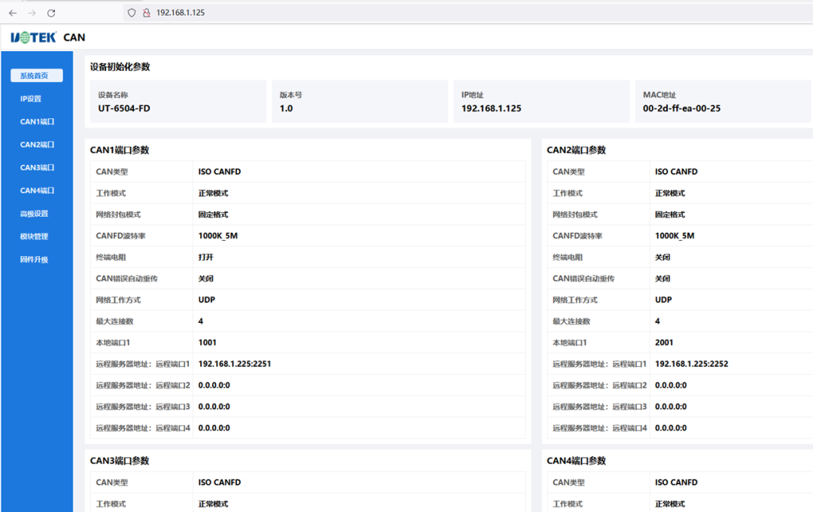The image size is (813, 512).
Task: Go to IP设置 in the sidebar
Action: click(31, 99)
